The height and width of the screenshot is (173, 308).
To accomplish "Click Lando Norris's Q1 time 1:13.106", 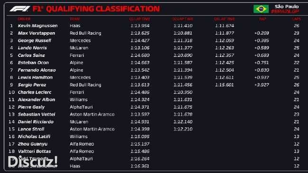I will coord(140,48).
